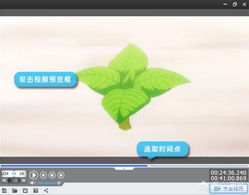Step back to the previous frame
Viewport: 249px width, 195px height.
tap(52, 175)
